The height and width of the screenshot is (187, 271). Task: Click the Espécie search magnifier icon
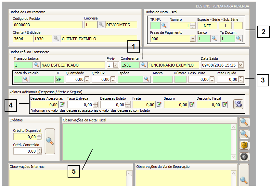point(147,79)
